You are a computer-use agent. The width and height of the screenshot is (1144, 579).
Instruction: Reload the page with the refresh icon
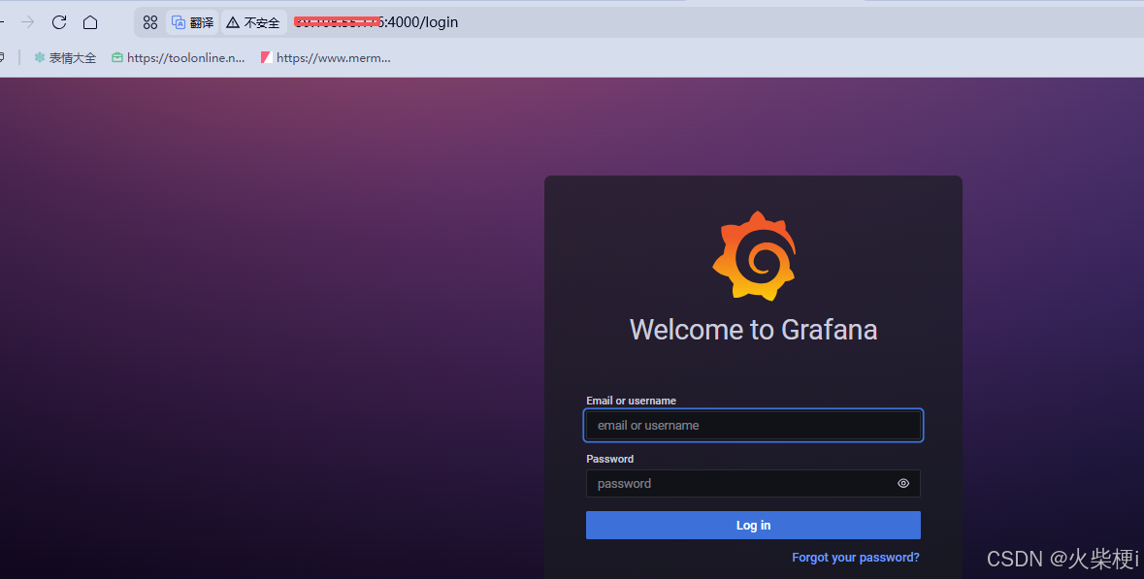(x=59, y=22)
